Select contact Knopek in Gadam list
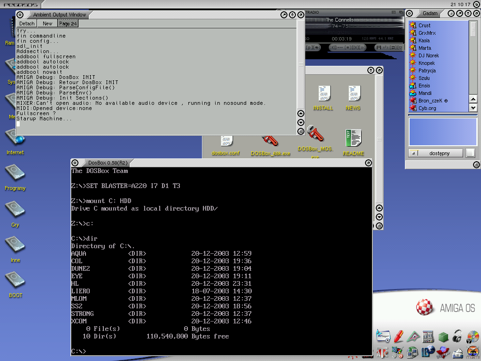This screenshot has height=361, width=481. coord(439,63)
